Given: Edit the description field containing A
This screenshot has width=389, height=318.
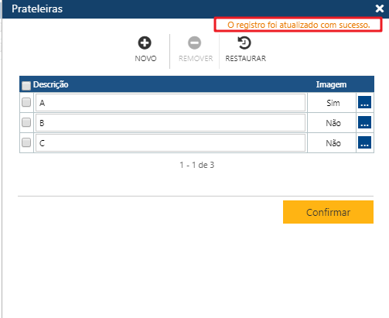Looking at the screenshot, I should pos(170,103).
